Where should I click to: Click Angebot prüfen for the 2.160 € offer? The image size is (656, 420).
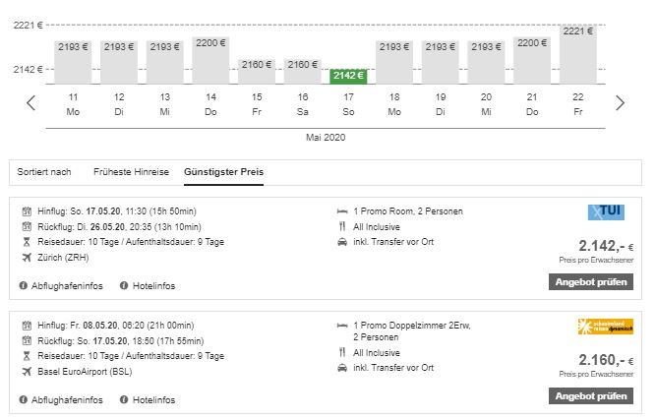coord(591,396)
